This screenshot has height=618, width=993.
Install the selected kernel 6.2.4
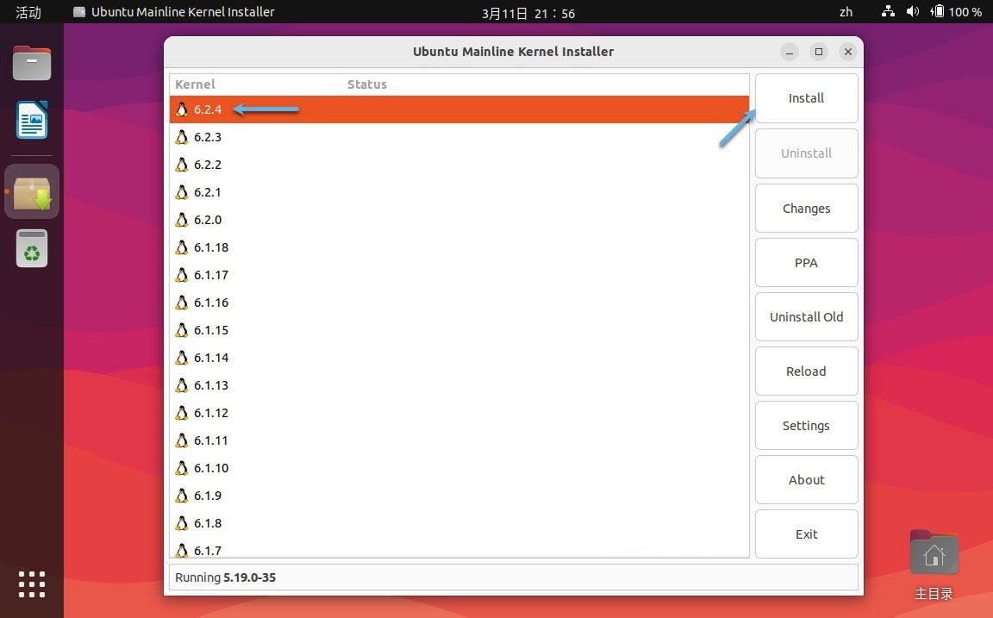pos(805,97)
